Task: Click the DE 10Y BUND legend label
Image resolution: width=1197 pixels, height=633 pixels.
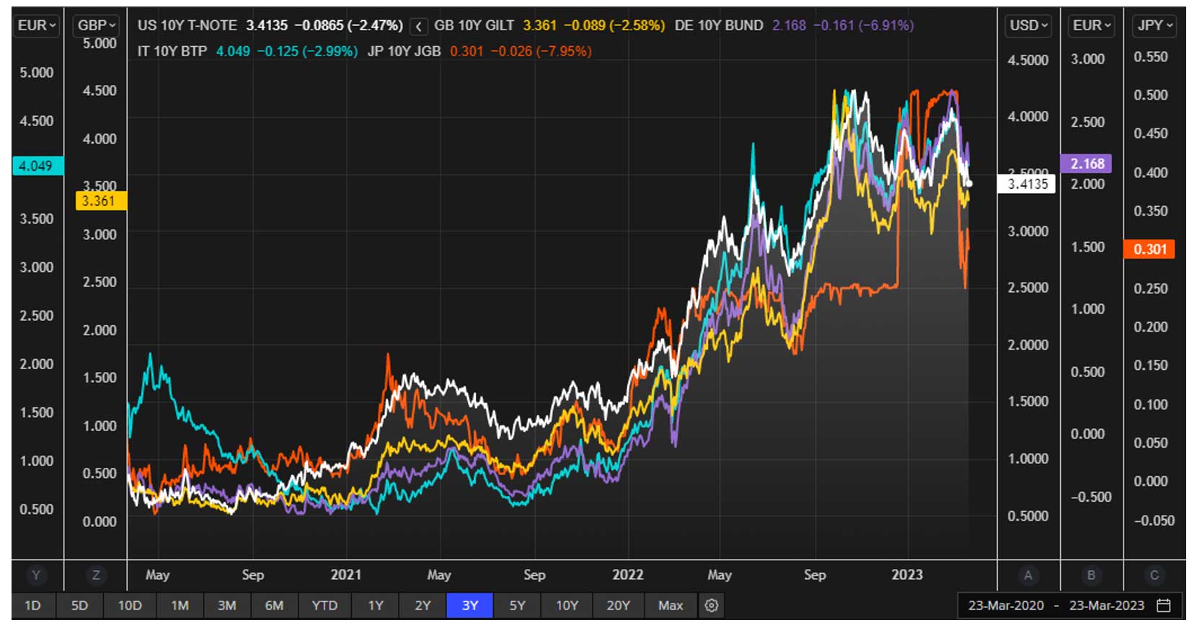Action: (719, 25)
